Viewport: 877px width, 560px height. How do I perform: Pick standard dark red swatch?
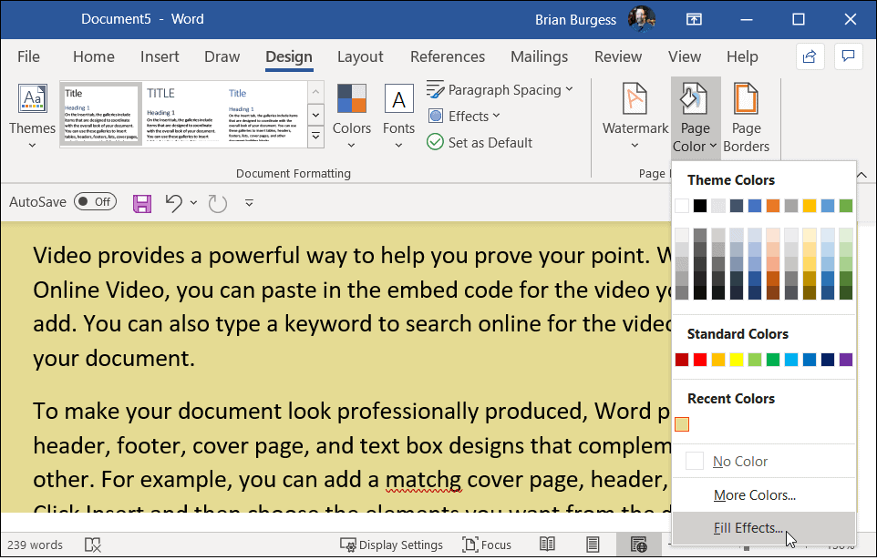click(x=682, y=360)
